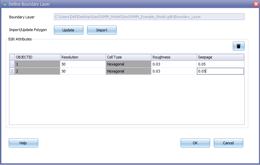Confirm with the OK button
Screen dimensions: 260x165
point(195,143)
